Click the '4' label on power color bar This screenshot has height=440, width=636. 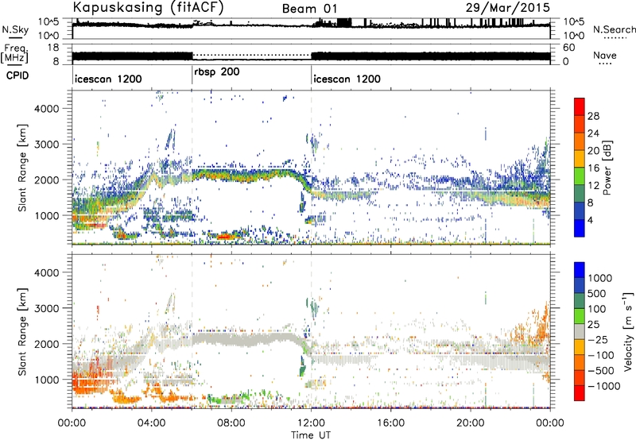point(590,221)
